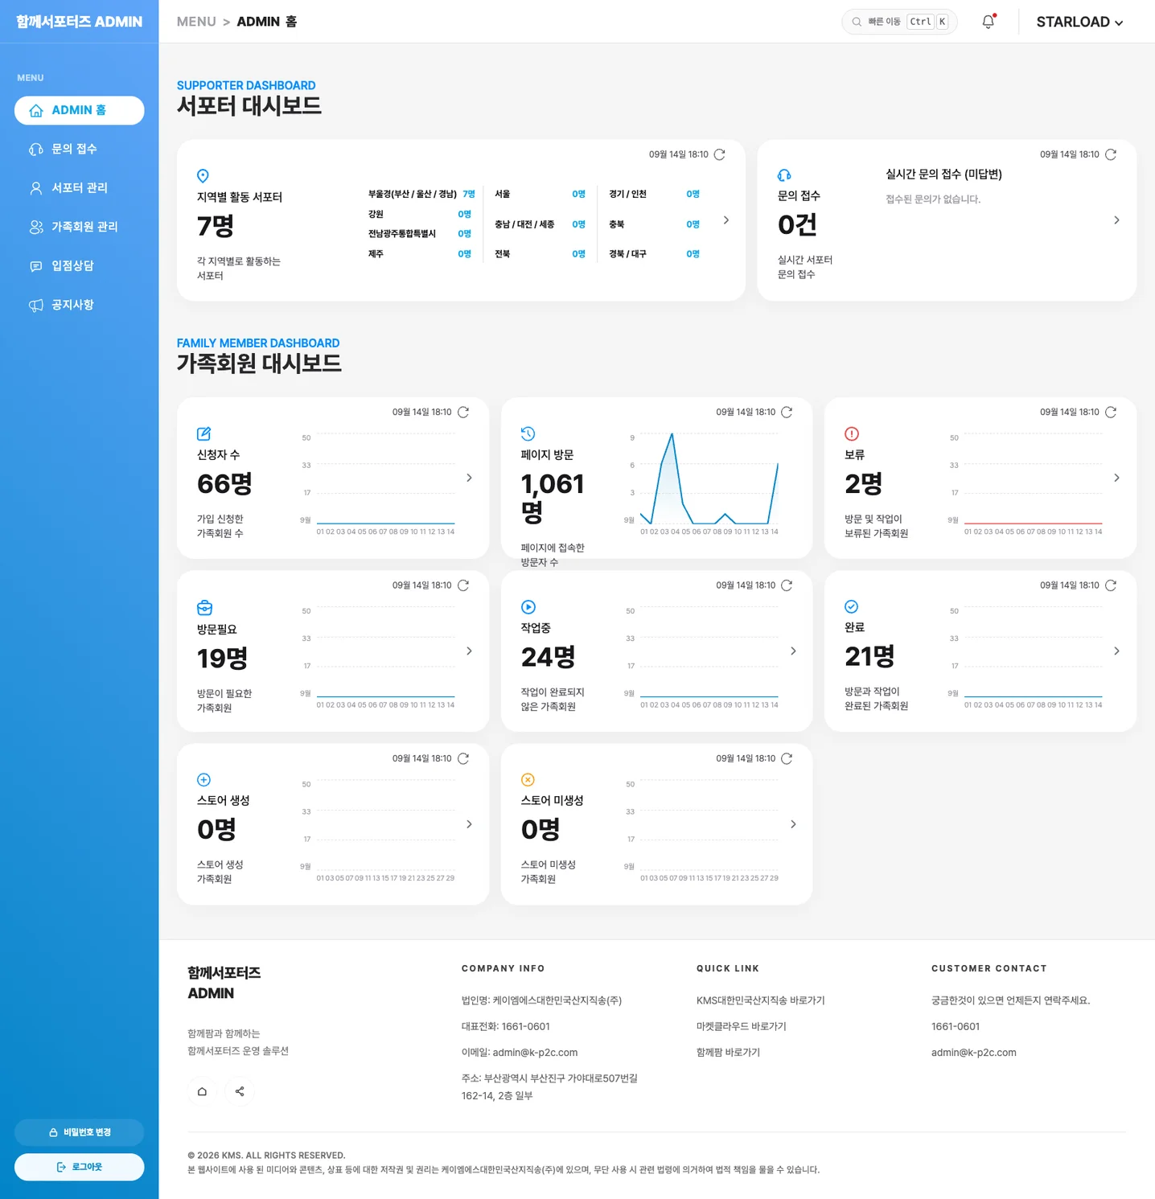Refresh the 지역별 활동 서포터 card
This screenshot has width=1155, height=1199.
[720, 154]
